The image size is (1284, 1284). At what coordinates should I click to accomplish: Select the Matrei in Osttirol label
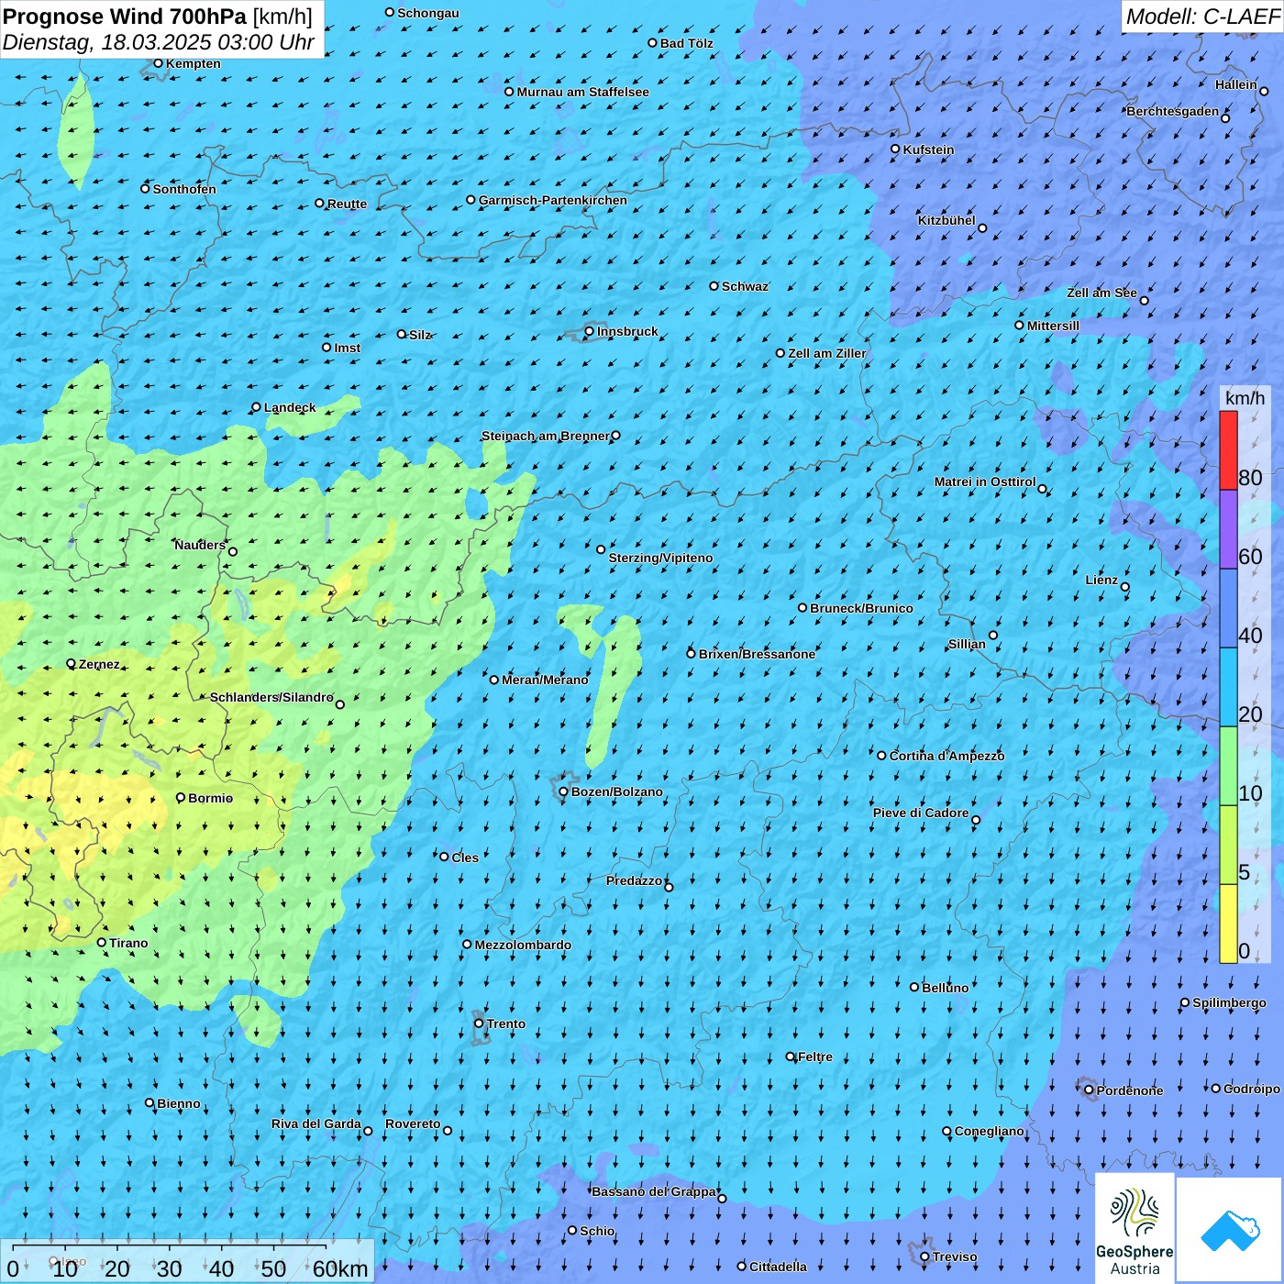[x=985, y=481]
